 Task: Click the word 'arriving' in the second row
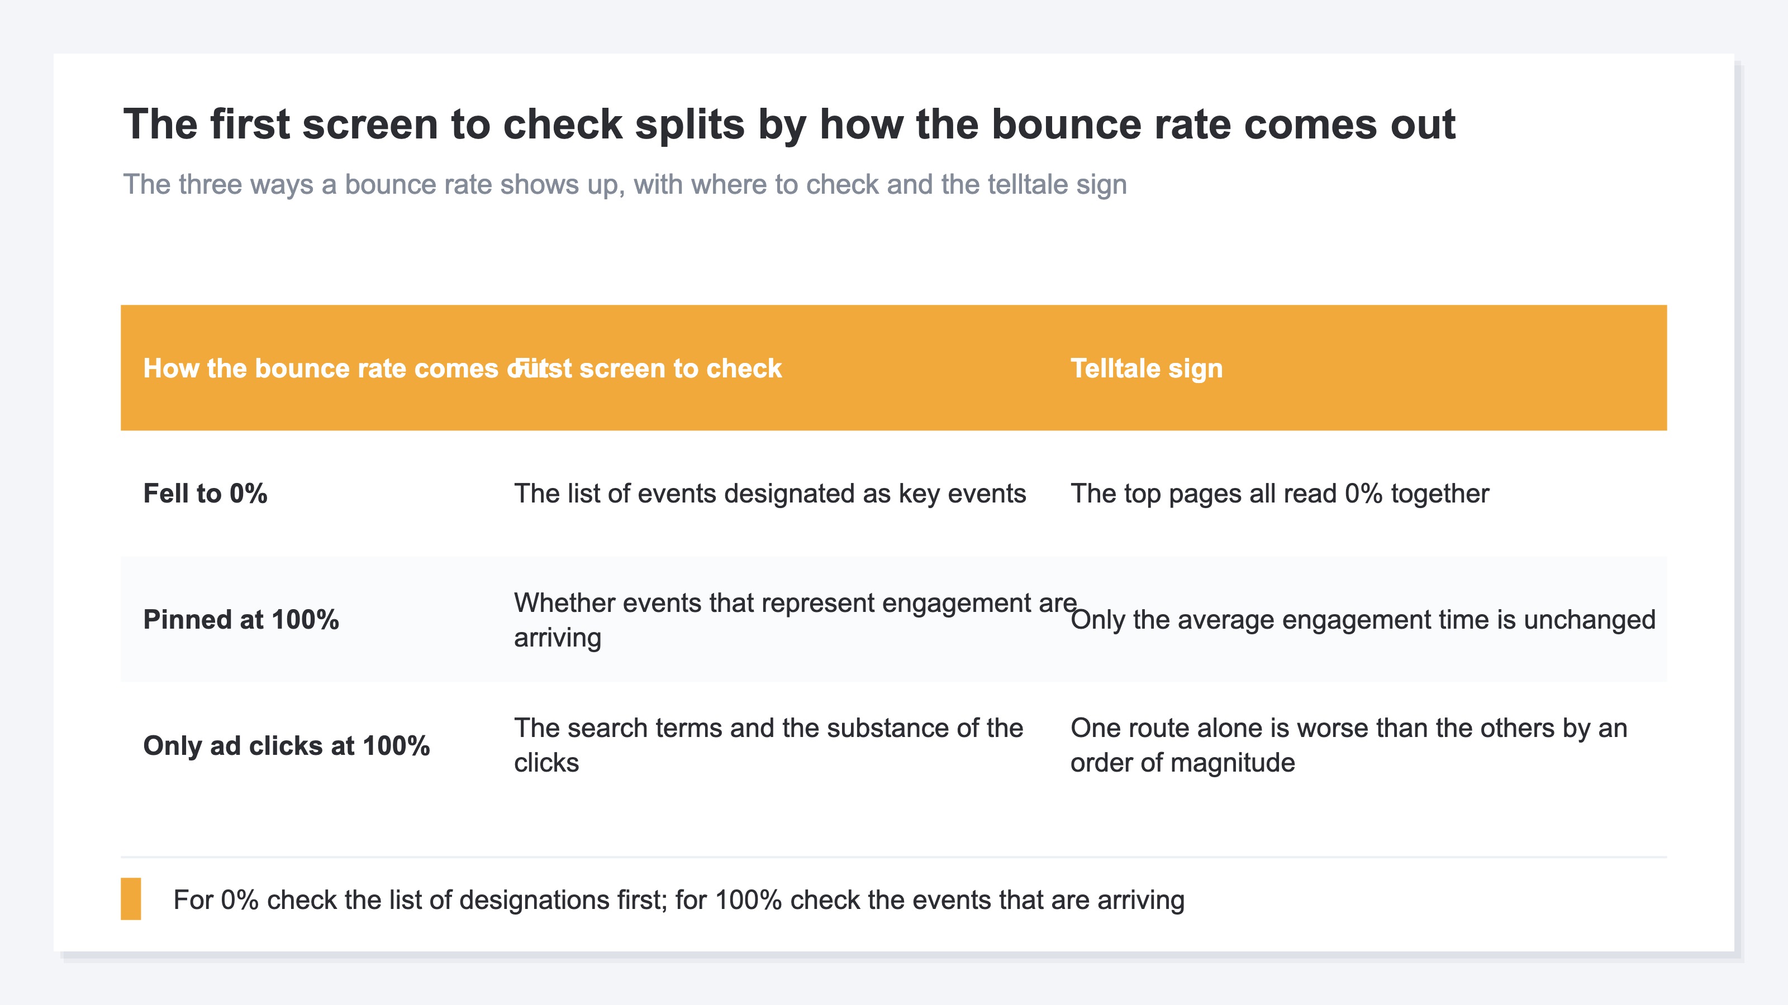coord(558,638)
